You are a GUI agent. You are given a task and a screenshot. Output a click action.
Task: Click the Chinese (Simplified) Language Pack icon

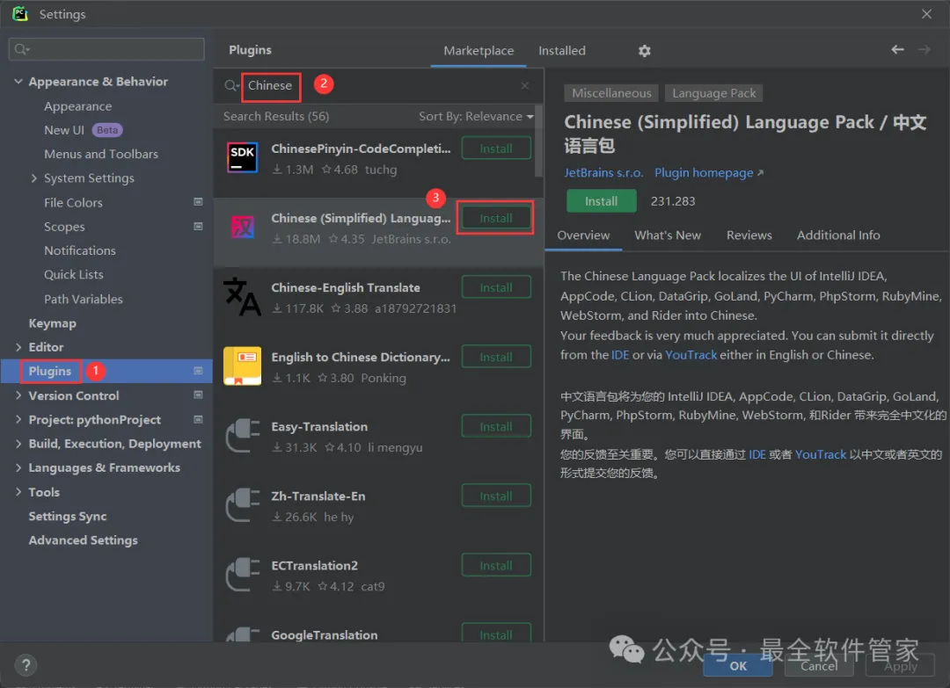pyautogui.click(x=243, y=227)
